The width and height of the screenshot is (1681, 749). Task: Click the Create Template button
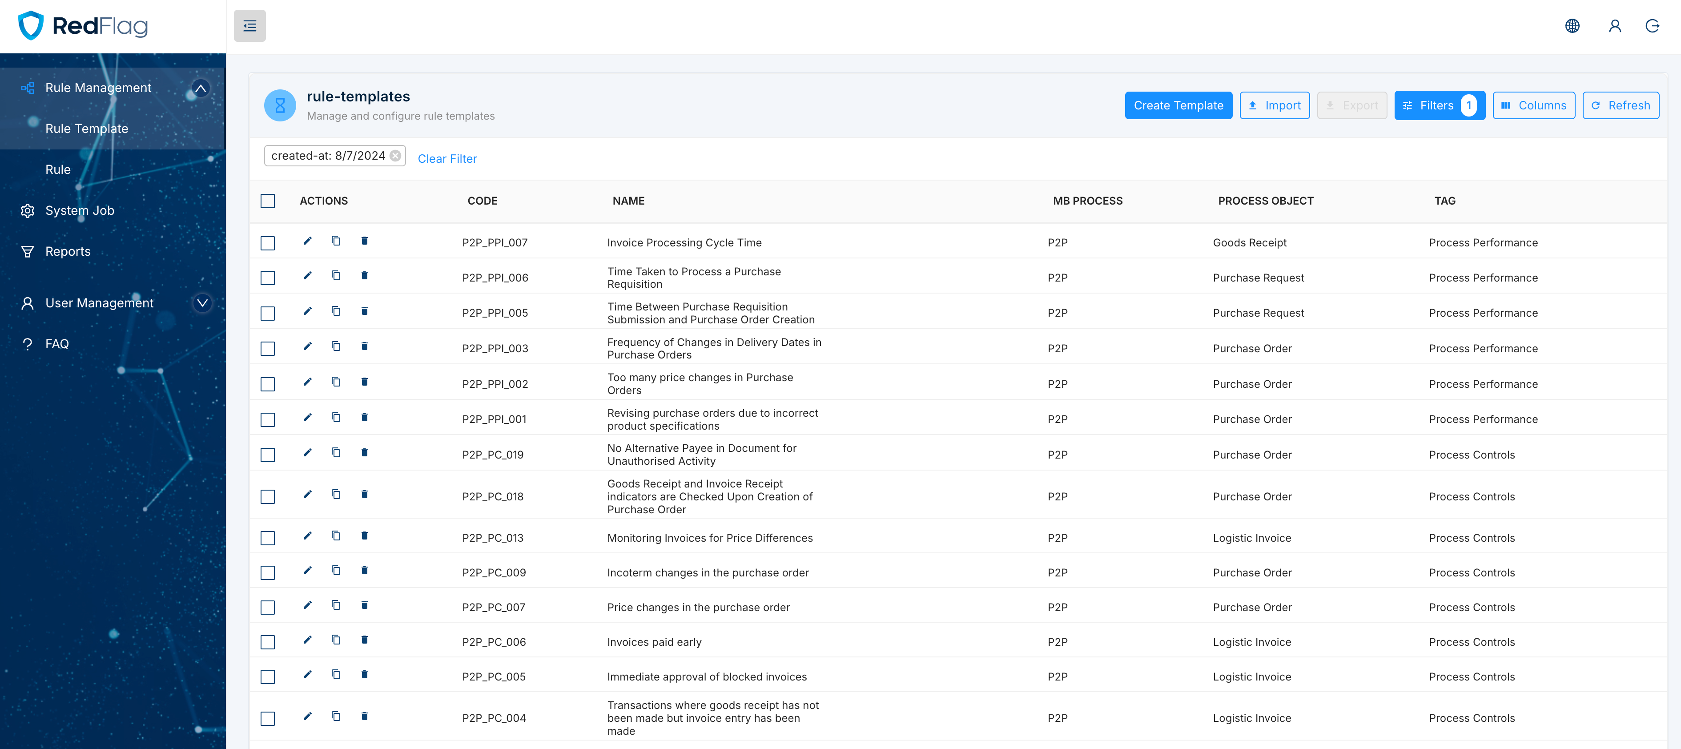[1178, 105]
